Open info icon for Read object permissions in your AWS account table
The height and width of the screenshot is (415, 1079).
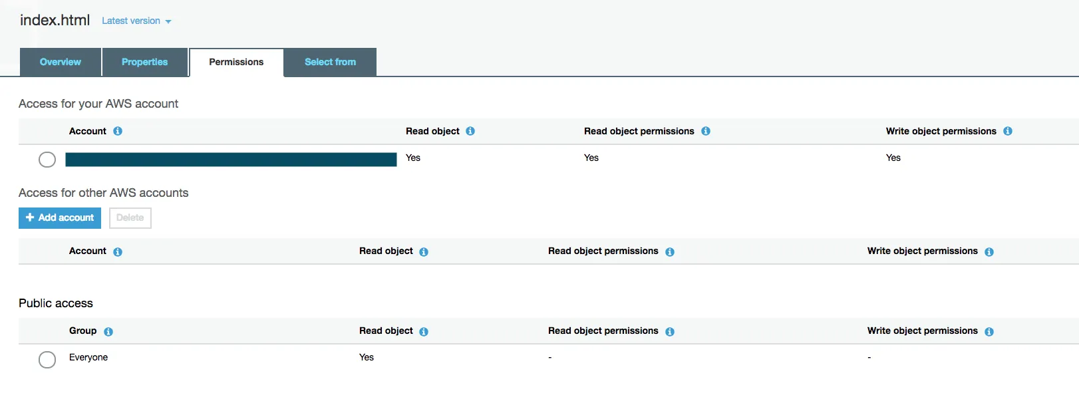(706, 131)
